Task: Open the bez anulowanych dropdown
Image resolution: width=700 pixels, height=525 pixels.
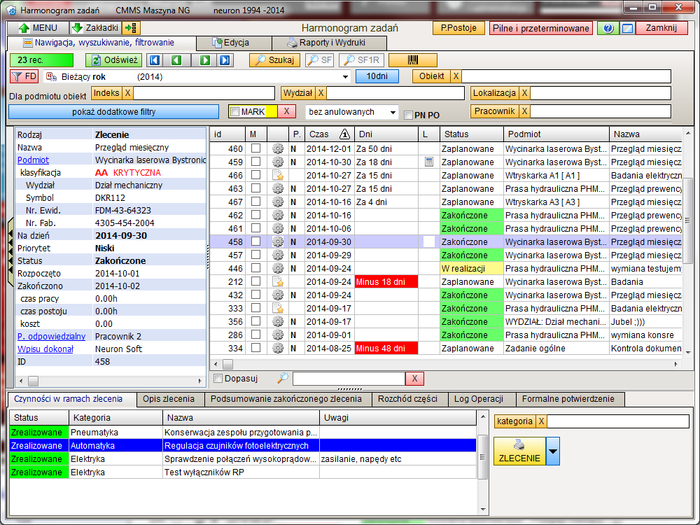Action: (x=393, y=113)
